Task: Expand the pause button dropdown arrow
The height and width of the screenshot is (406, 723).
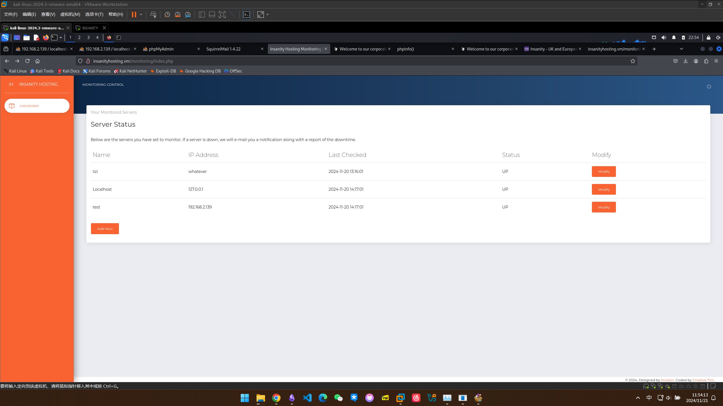Action: tap(141, 15)
